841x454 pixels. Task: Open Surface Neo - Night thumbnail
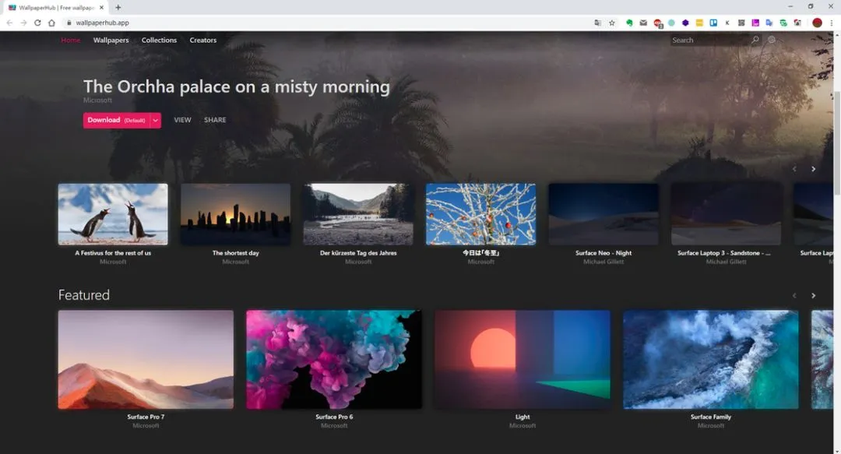603,214
